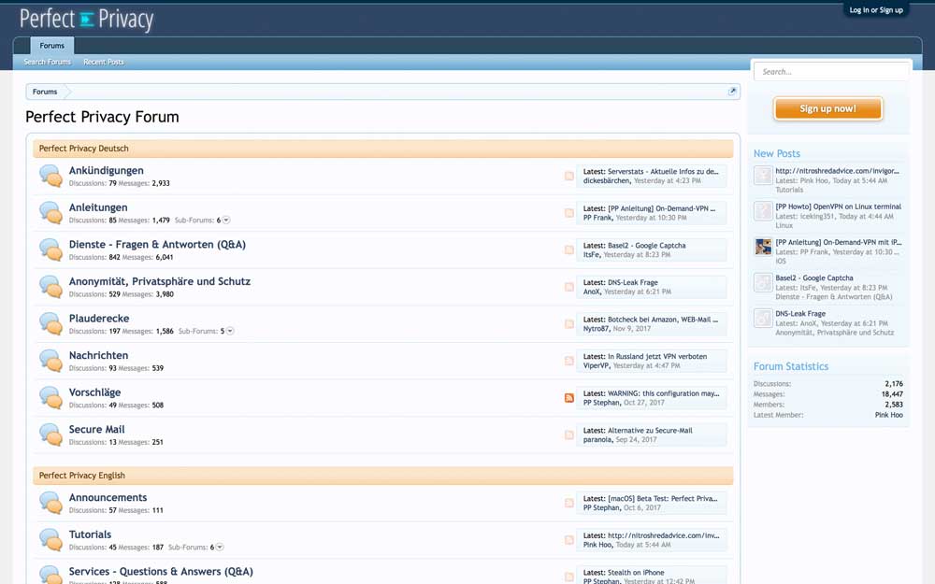The height and width of the screenshot is (584, 935).
Task: Open the Tutorials forum title link
Action: [90, 534]
